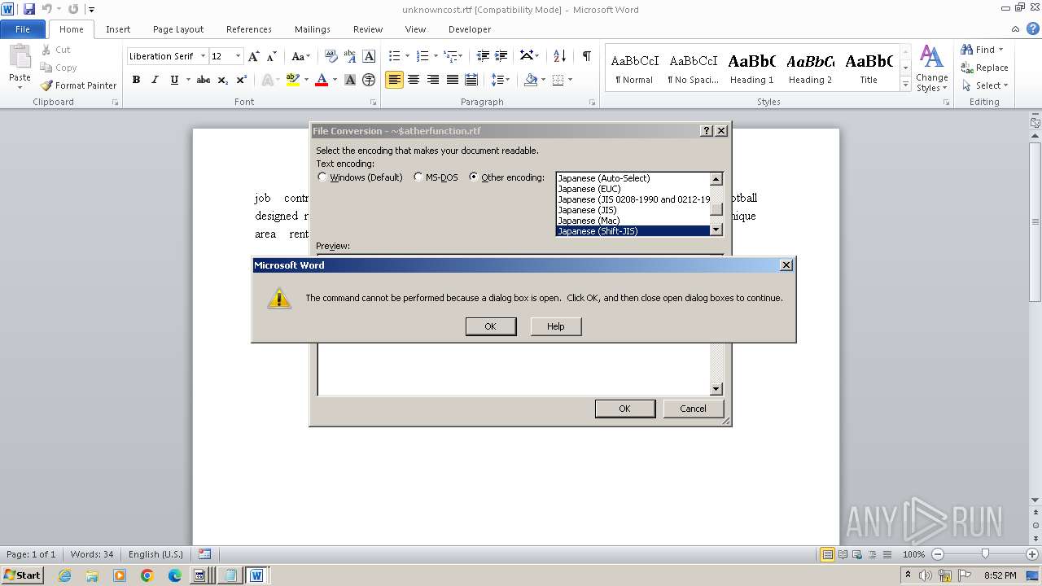Click the Zoom In plus button
This screenshot has width=1042, height=586.
[x=1032, y=554]
